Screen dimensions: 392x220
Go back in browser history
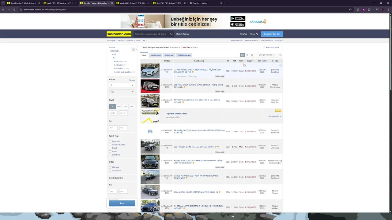(3, 9)
